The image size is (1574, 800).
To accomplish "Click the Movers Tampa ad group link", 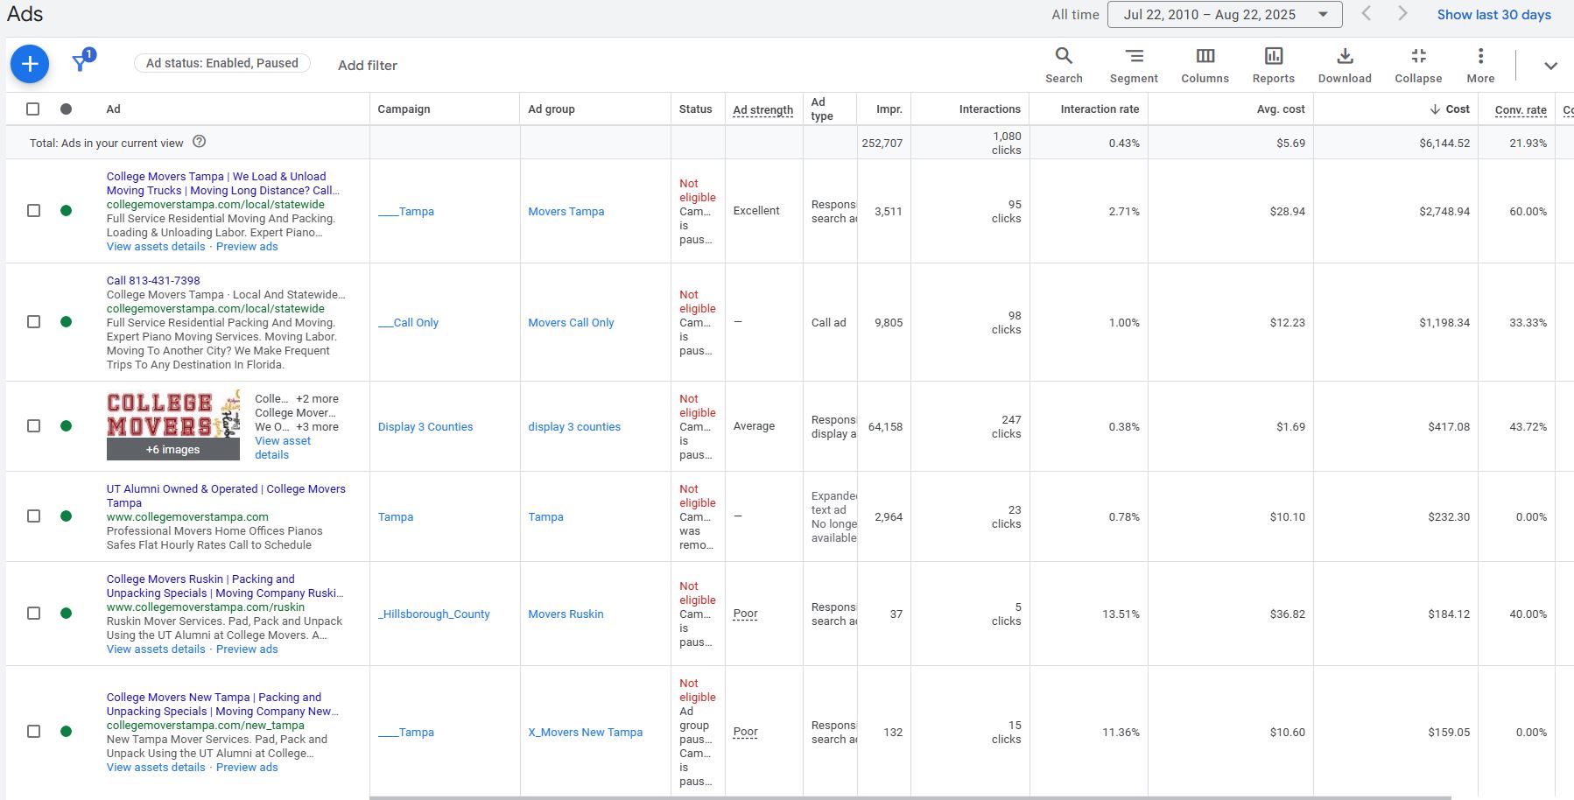I will (x=566, y=211).
